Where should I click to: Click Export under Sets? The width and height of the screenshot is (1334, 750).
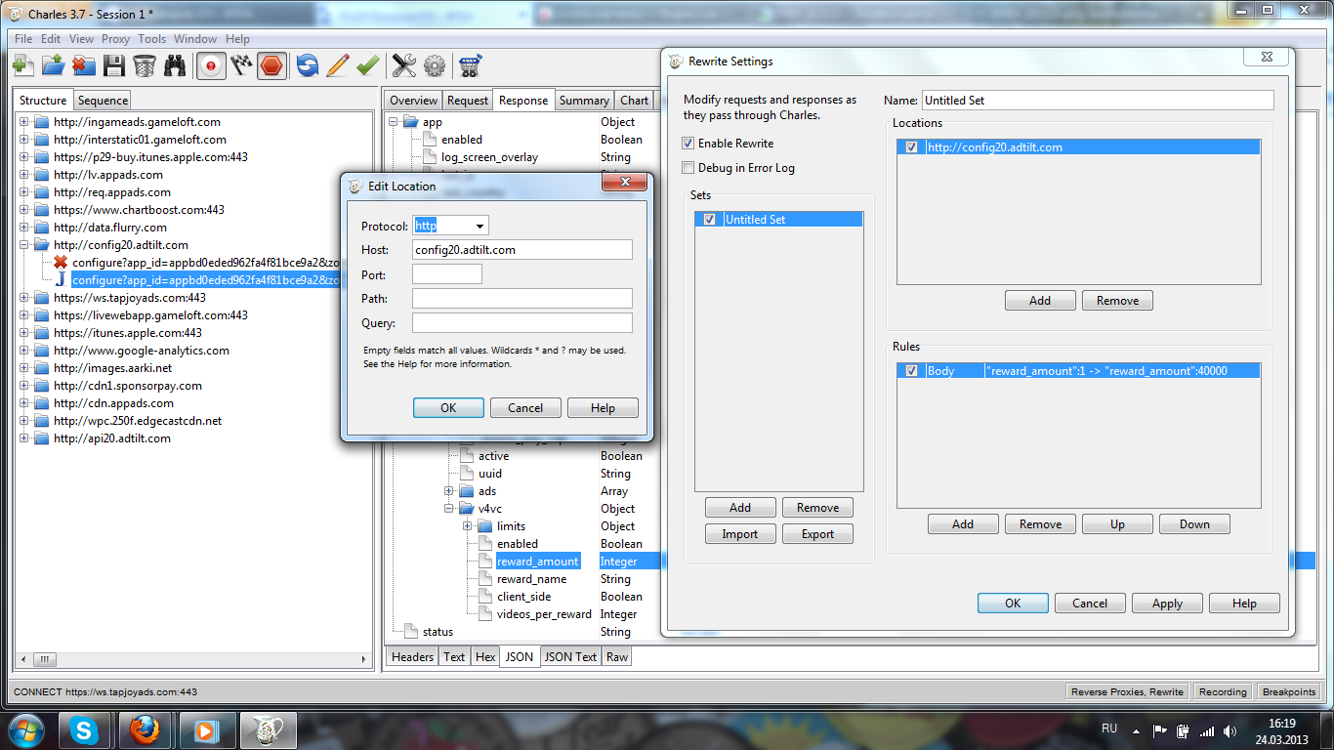tap(817, 534)
